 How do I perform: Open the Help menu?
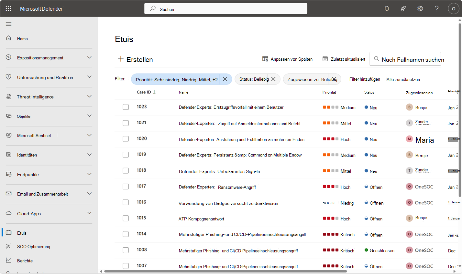pyautogui.click(x=436, y=8)
